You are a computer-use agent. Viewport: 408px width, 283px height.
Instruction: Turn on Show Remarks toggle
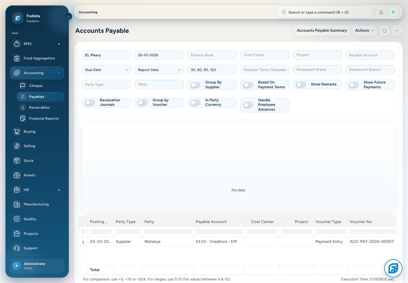[x=301, y=84]
